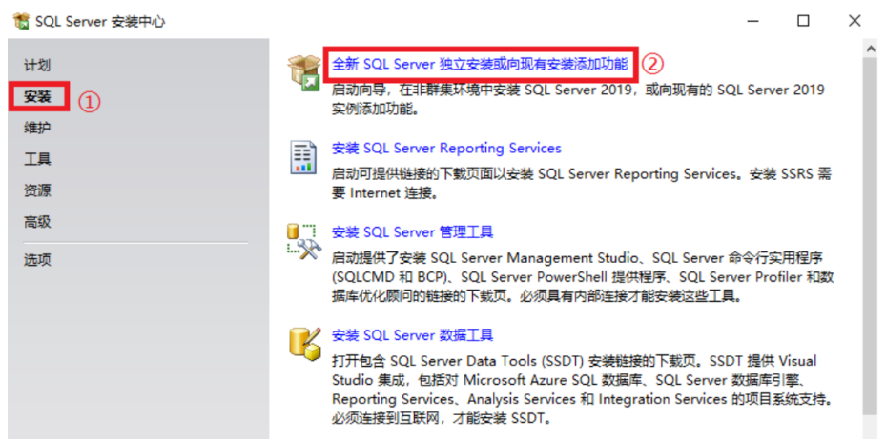Switch to the 维护 page
The height and width of the screenshot is (441, 886).
coord(37,129)
